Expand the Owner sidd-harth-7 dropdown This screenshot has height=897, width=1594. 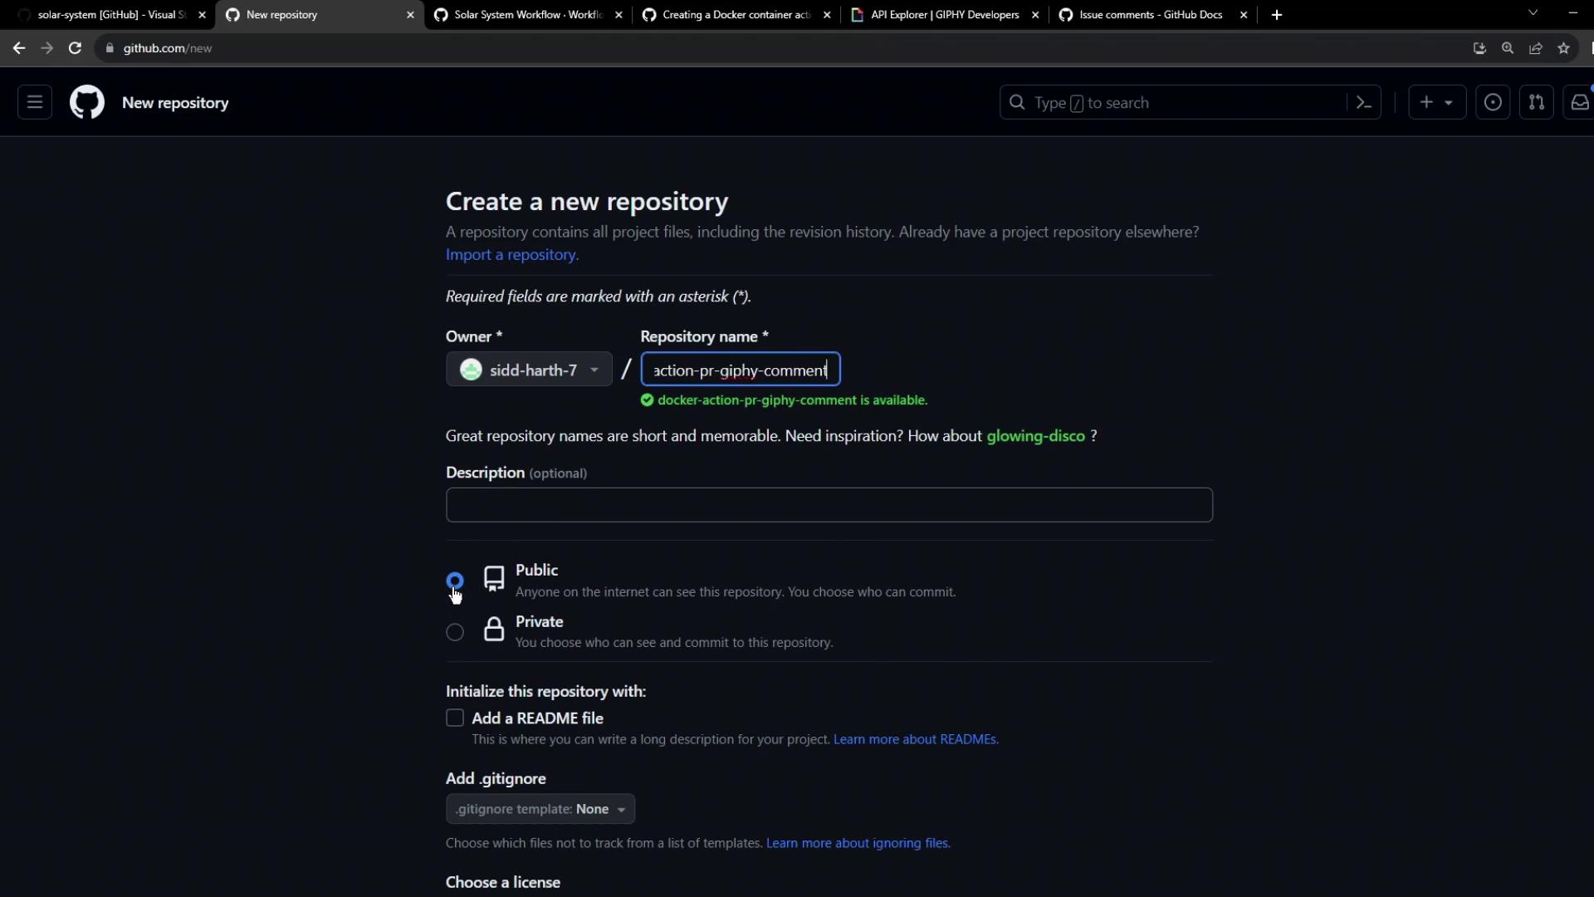click(529, 370)
